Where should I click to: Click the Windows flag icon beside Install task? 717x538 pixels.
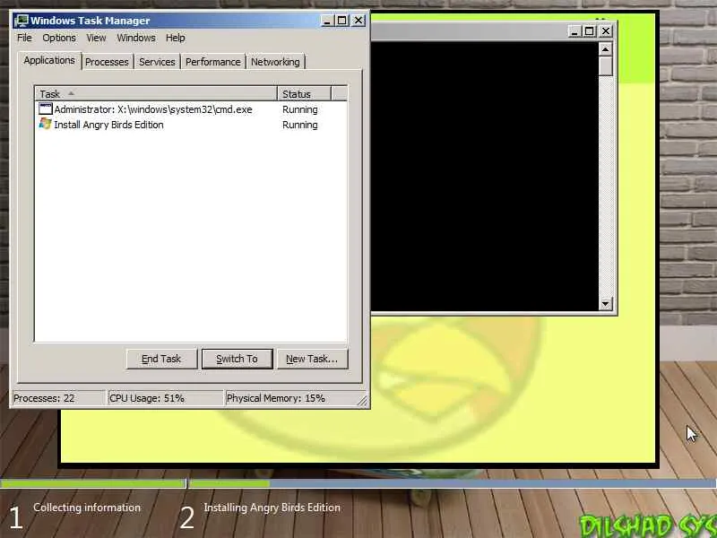tap(46, 124)
